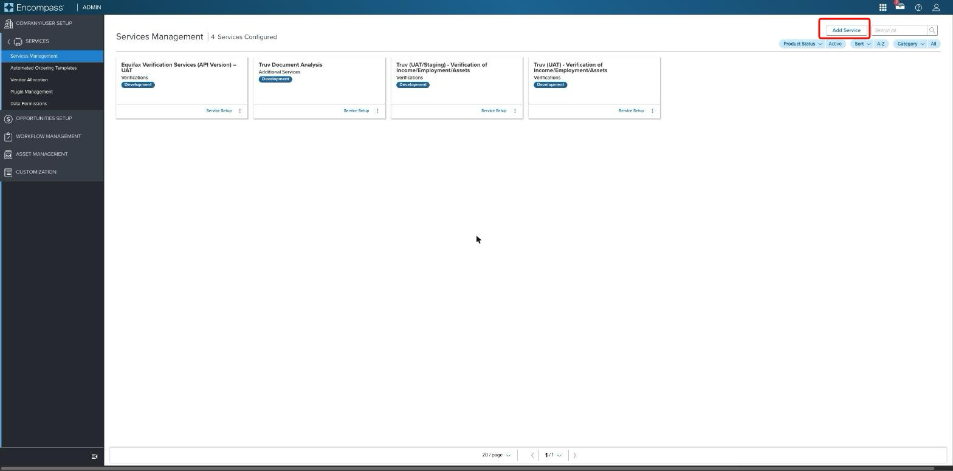Expand Opportunities Setup section
Screen dimensions: 953x471
click(52, 118)
